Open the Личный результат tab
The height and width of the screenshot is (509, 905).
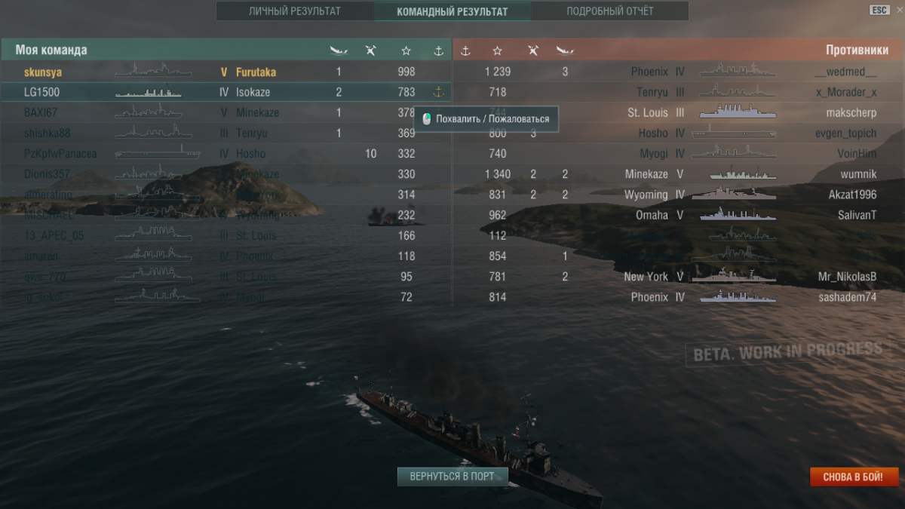tap(295, 11)
